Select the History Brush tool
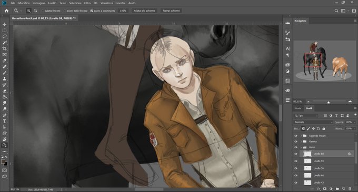Screen dimensions: 358x192 [x=4, y=85]
